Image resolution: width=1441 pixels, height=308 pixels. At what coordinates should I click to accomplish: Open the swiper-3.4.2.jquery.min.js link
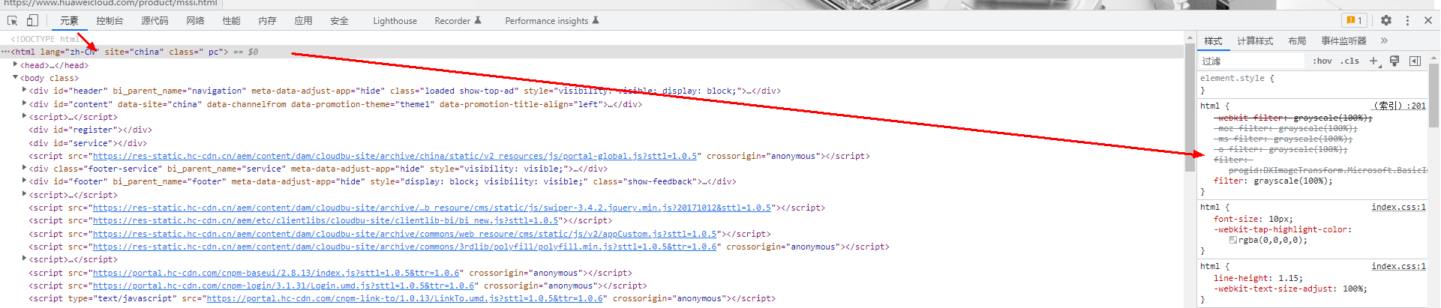431,208
